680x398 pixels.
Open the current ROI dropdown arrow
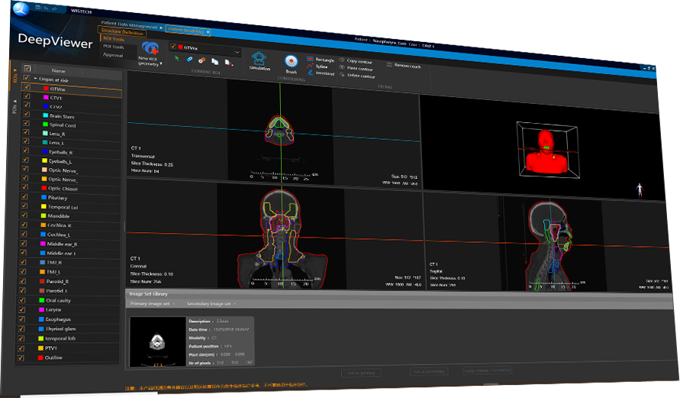click(237, 52)
